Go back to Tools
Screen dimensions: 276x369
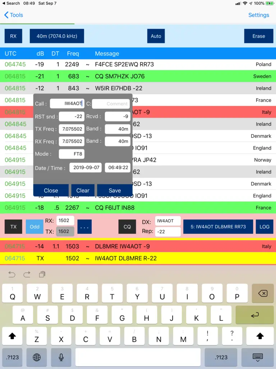pyautogui.click(x=14, y=15)
